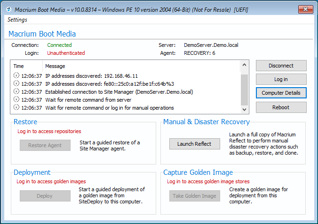Launch Reflect for manual disaster recovery
Screen dimensions: 318x224
194,144
